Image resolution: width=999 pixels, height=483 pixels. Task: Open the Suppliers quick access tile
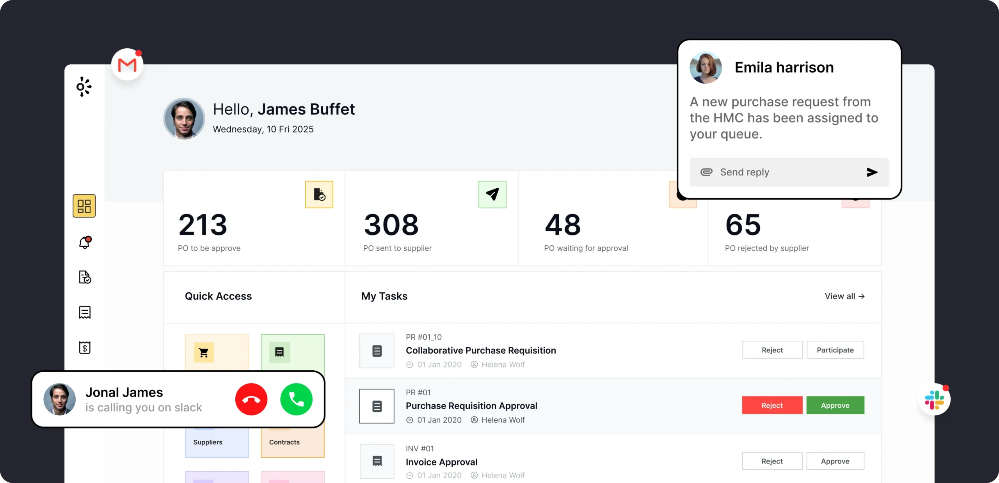point(217,442)
